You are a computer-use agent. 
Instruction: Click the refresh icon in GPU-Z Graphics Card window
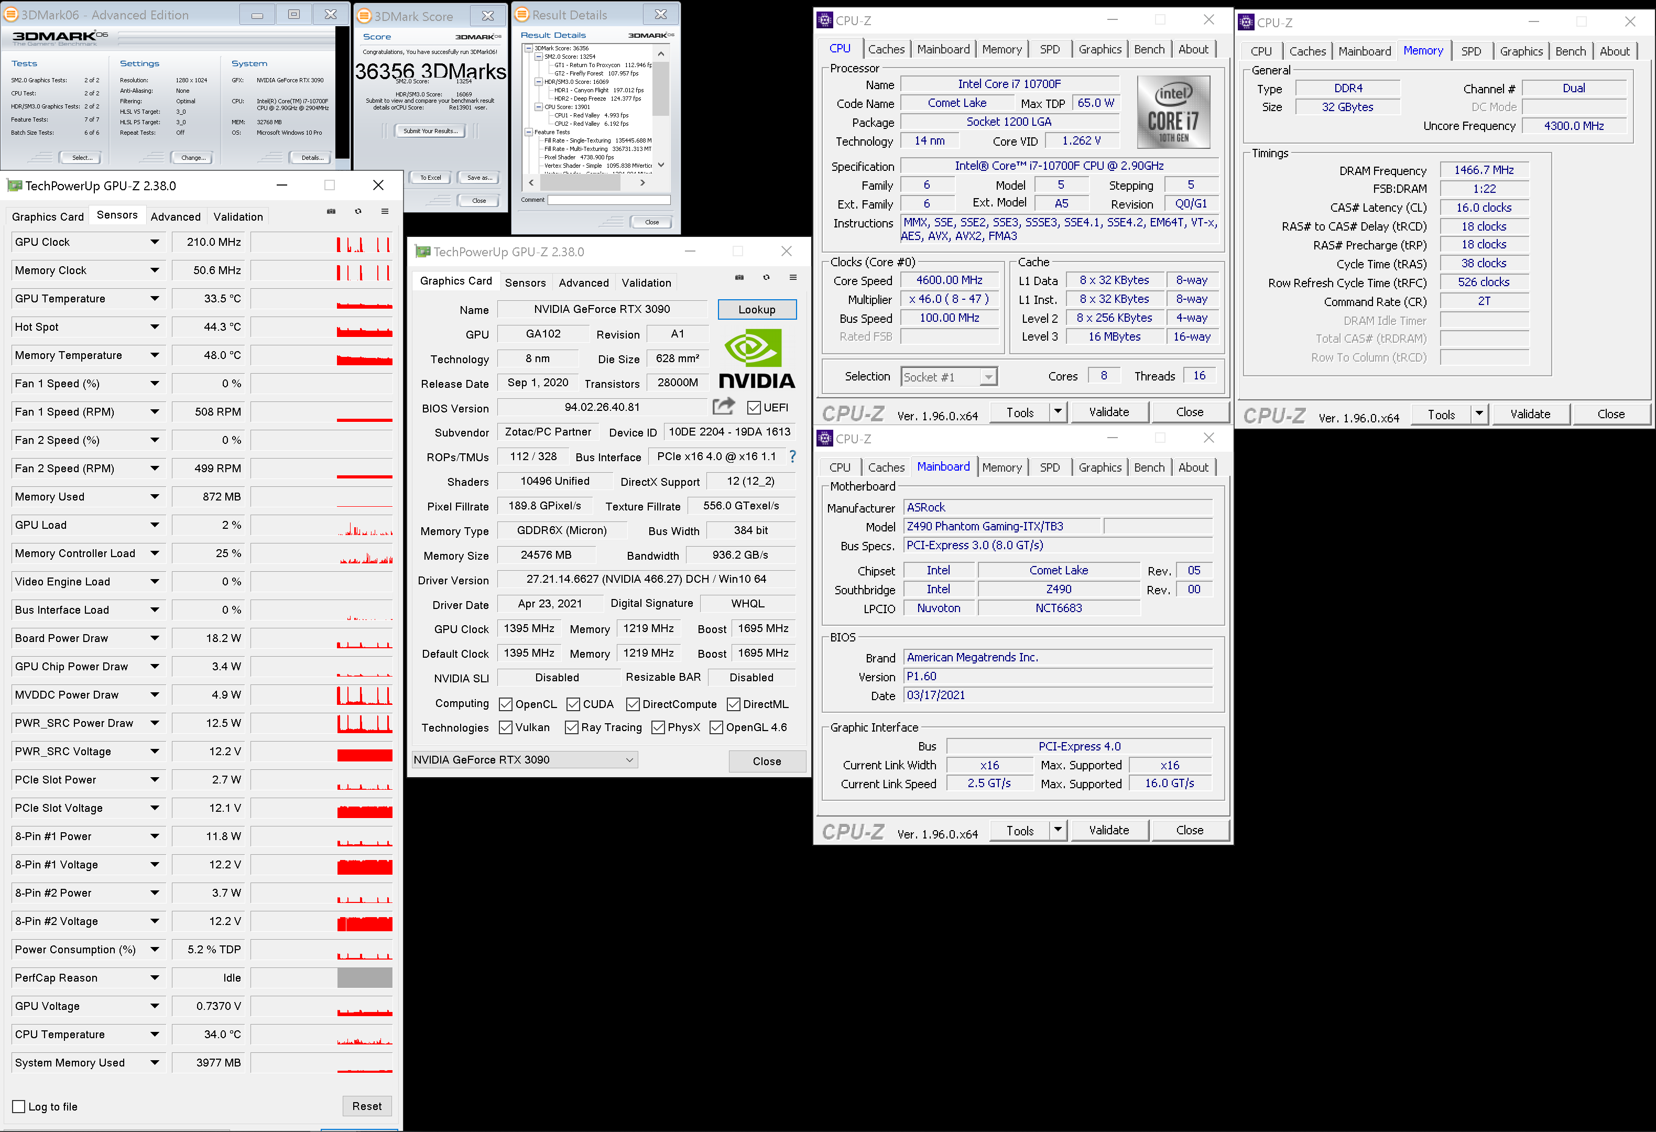(766, 277)
